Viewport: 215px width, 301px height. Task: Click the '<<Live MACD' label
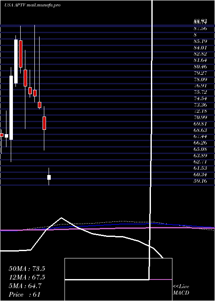pos(181,290)
